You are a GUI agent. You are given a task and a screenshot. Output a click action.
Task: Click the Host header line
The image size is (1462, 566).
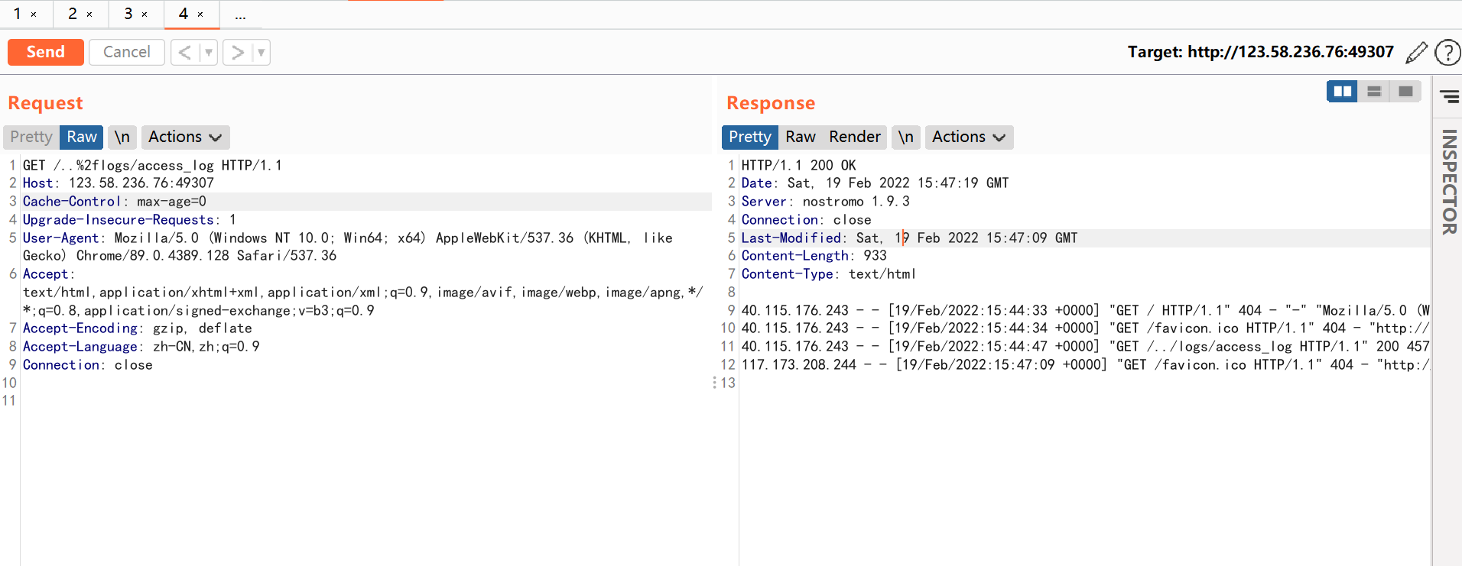point(119,183)
